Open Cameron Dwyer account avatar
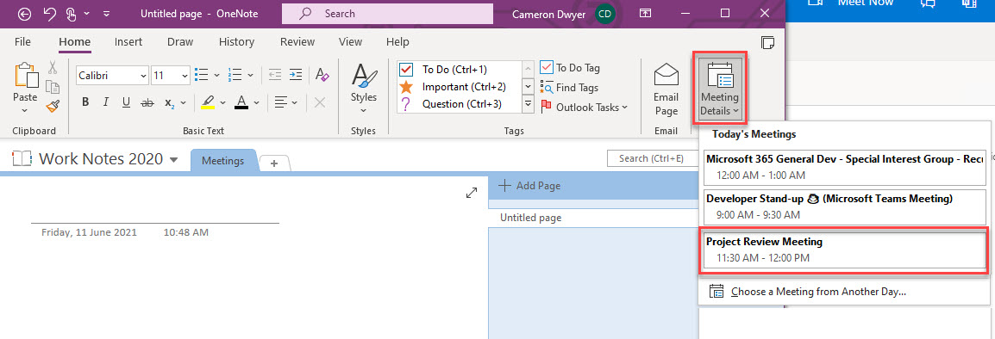The height and width of the screenshot is (339, 995). click(604, 13)
